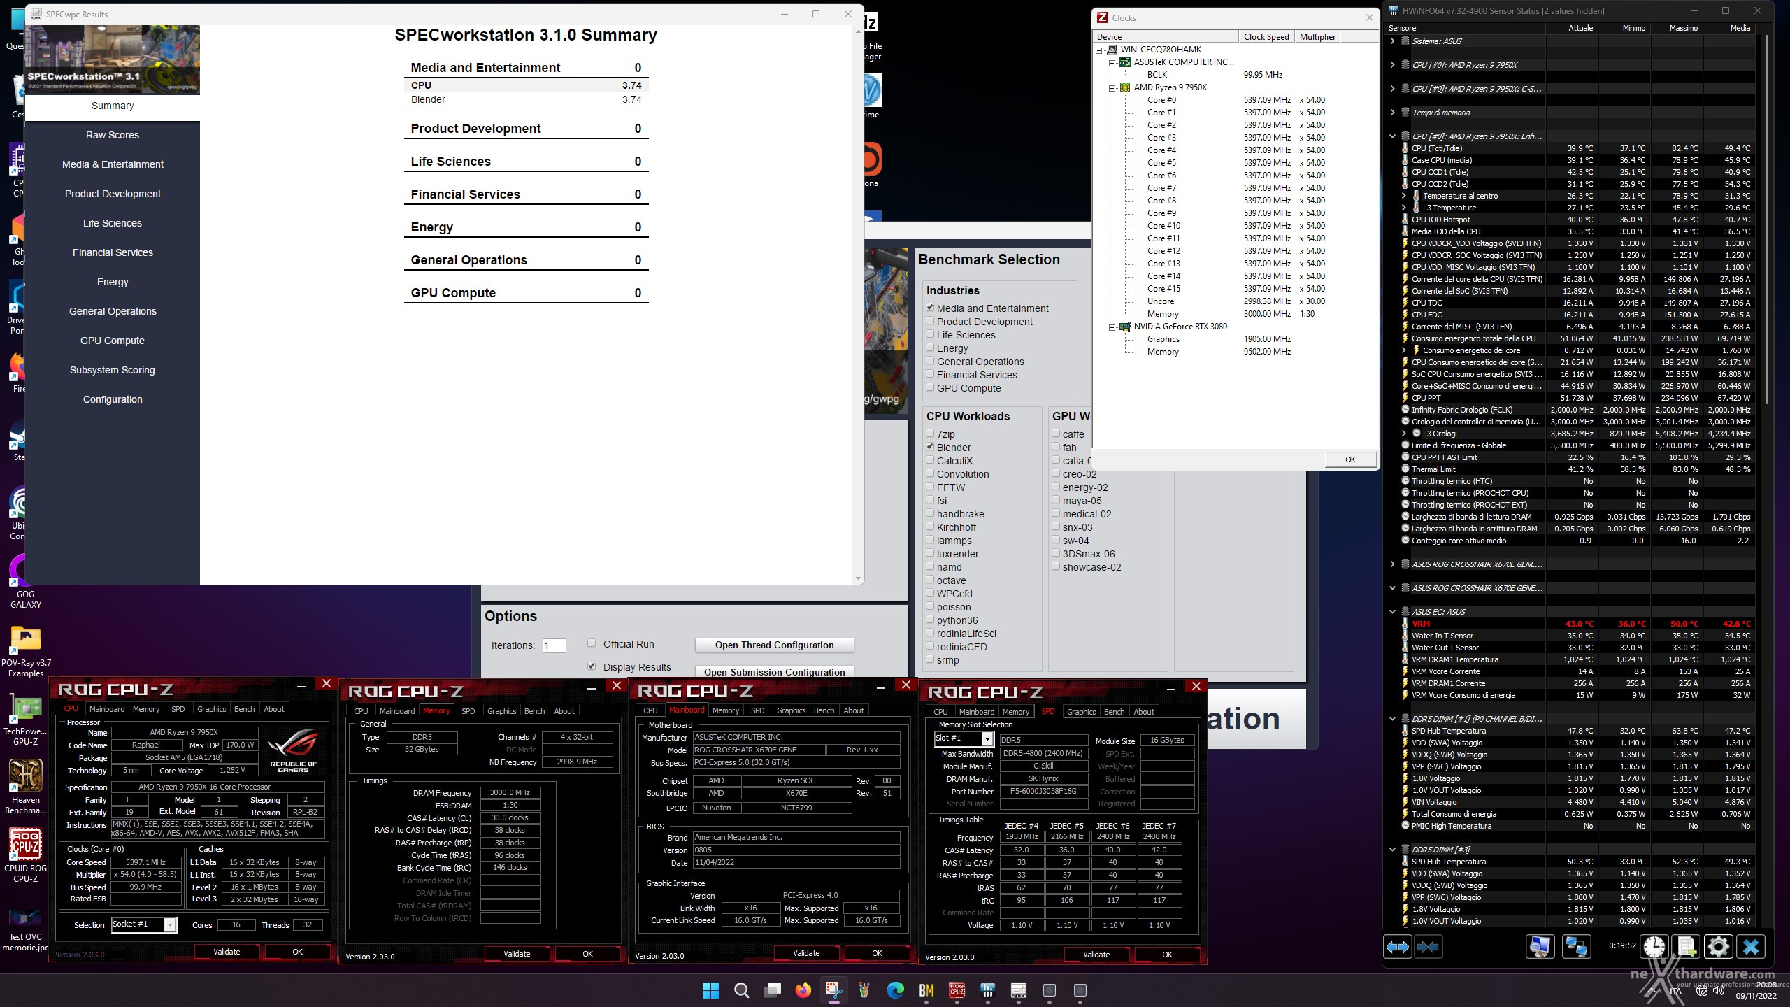
Task: Check GPU Compute industry checkbox
Action: pos(930,387)
